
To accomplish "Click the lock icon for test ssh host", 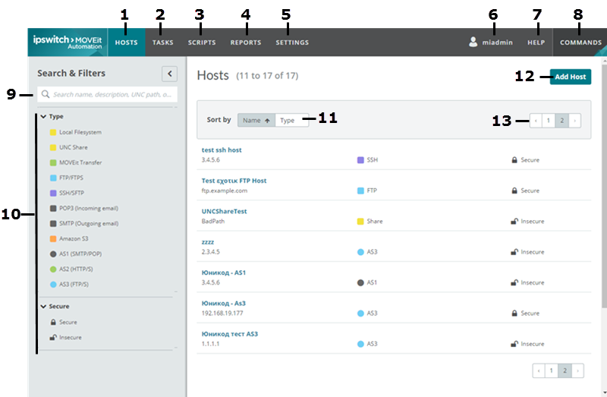I will [514, 159].
